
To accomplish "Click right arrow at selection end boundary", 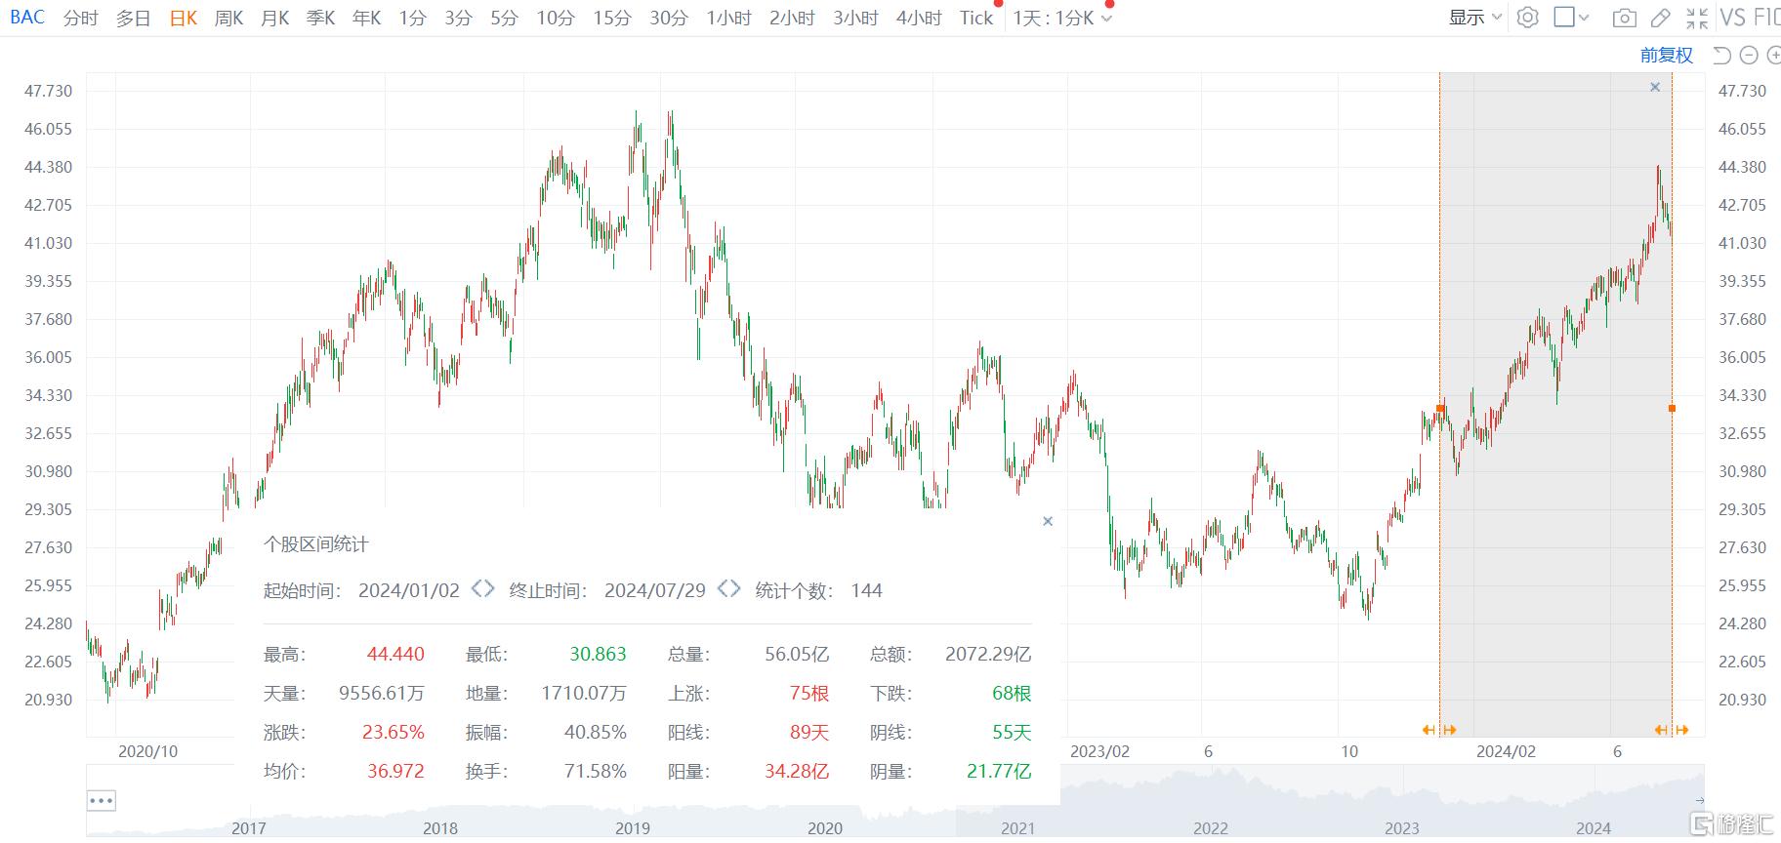I will pyautogui.click(x=1682, y=730).
